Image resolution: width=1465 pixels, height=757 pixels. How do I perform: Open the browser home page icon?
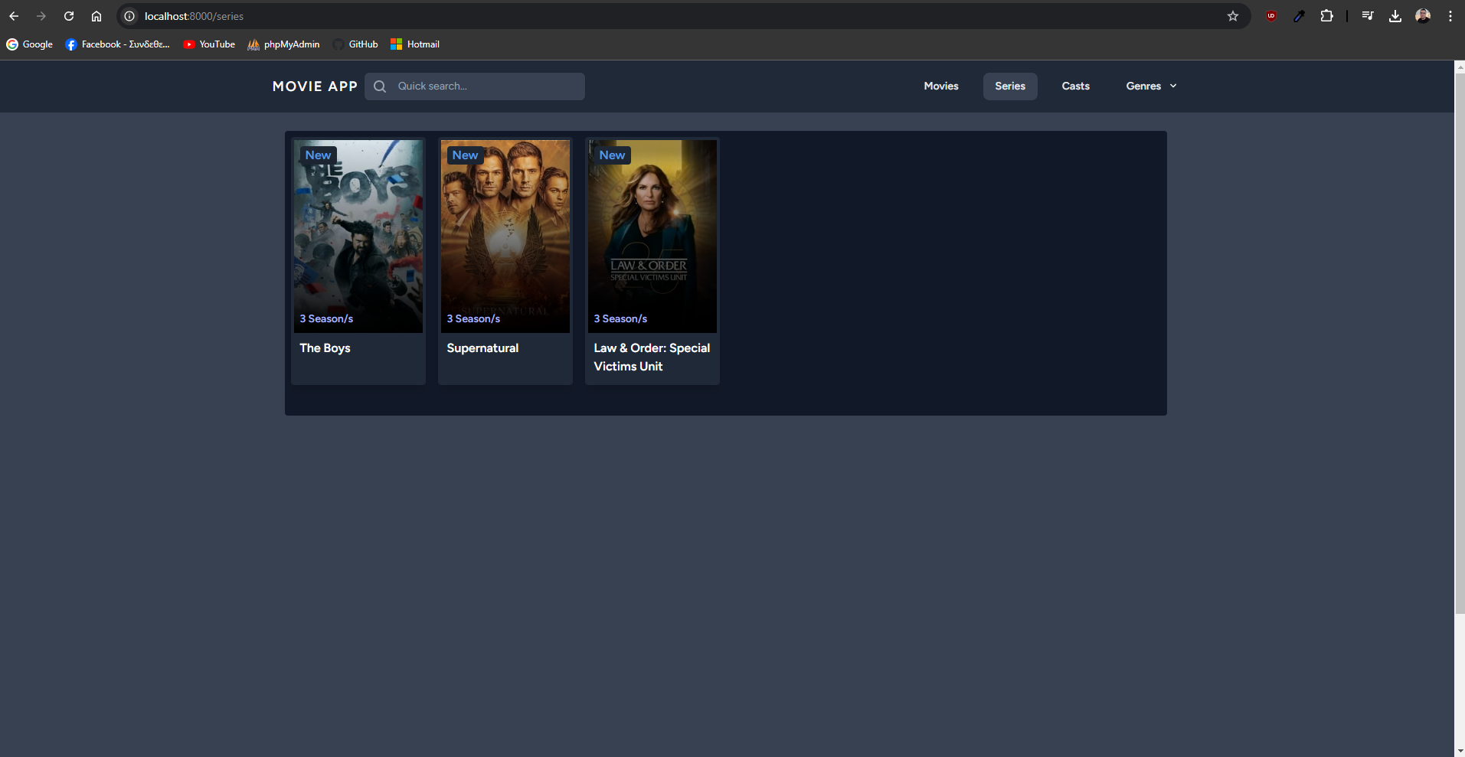[x=96, y=16]
